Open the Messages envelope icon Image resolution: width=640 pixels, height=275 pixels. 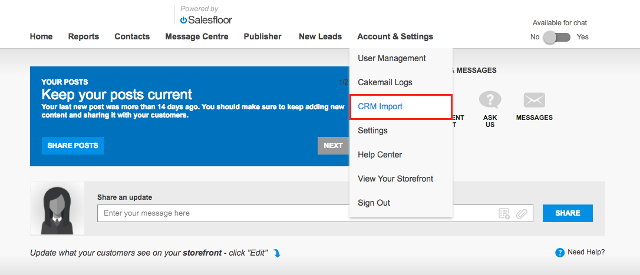point(534,100)
